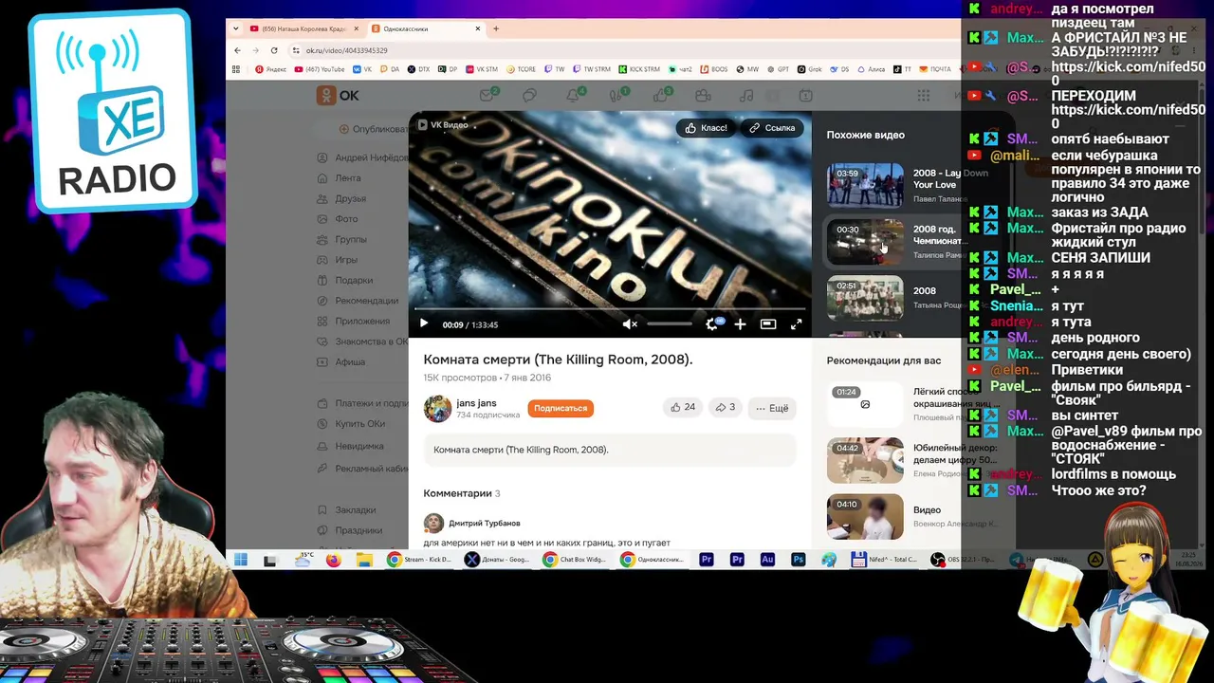
Task: Open OK discussions chat bubble icon
Action: click(x=530, y=95)
